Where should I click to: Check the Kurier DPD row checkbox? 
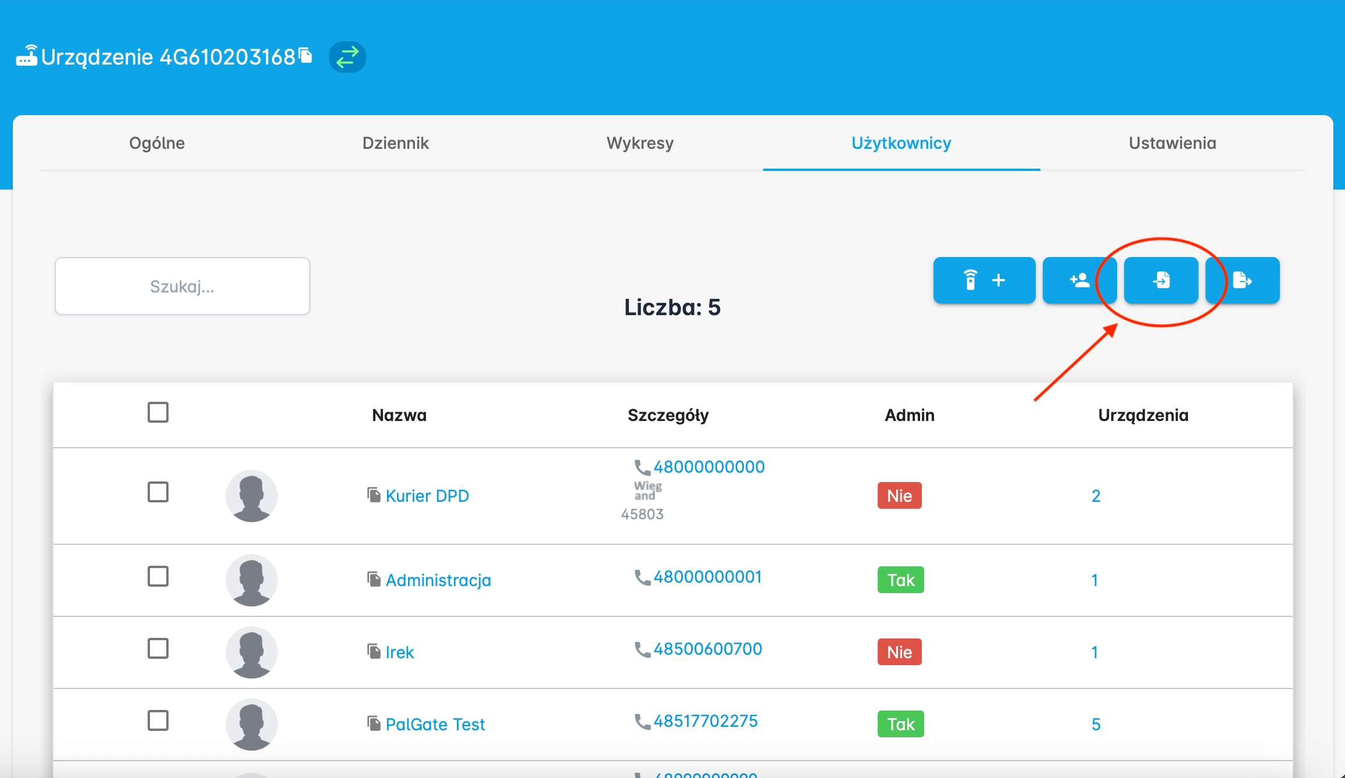(158, 492)
